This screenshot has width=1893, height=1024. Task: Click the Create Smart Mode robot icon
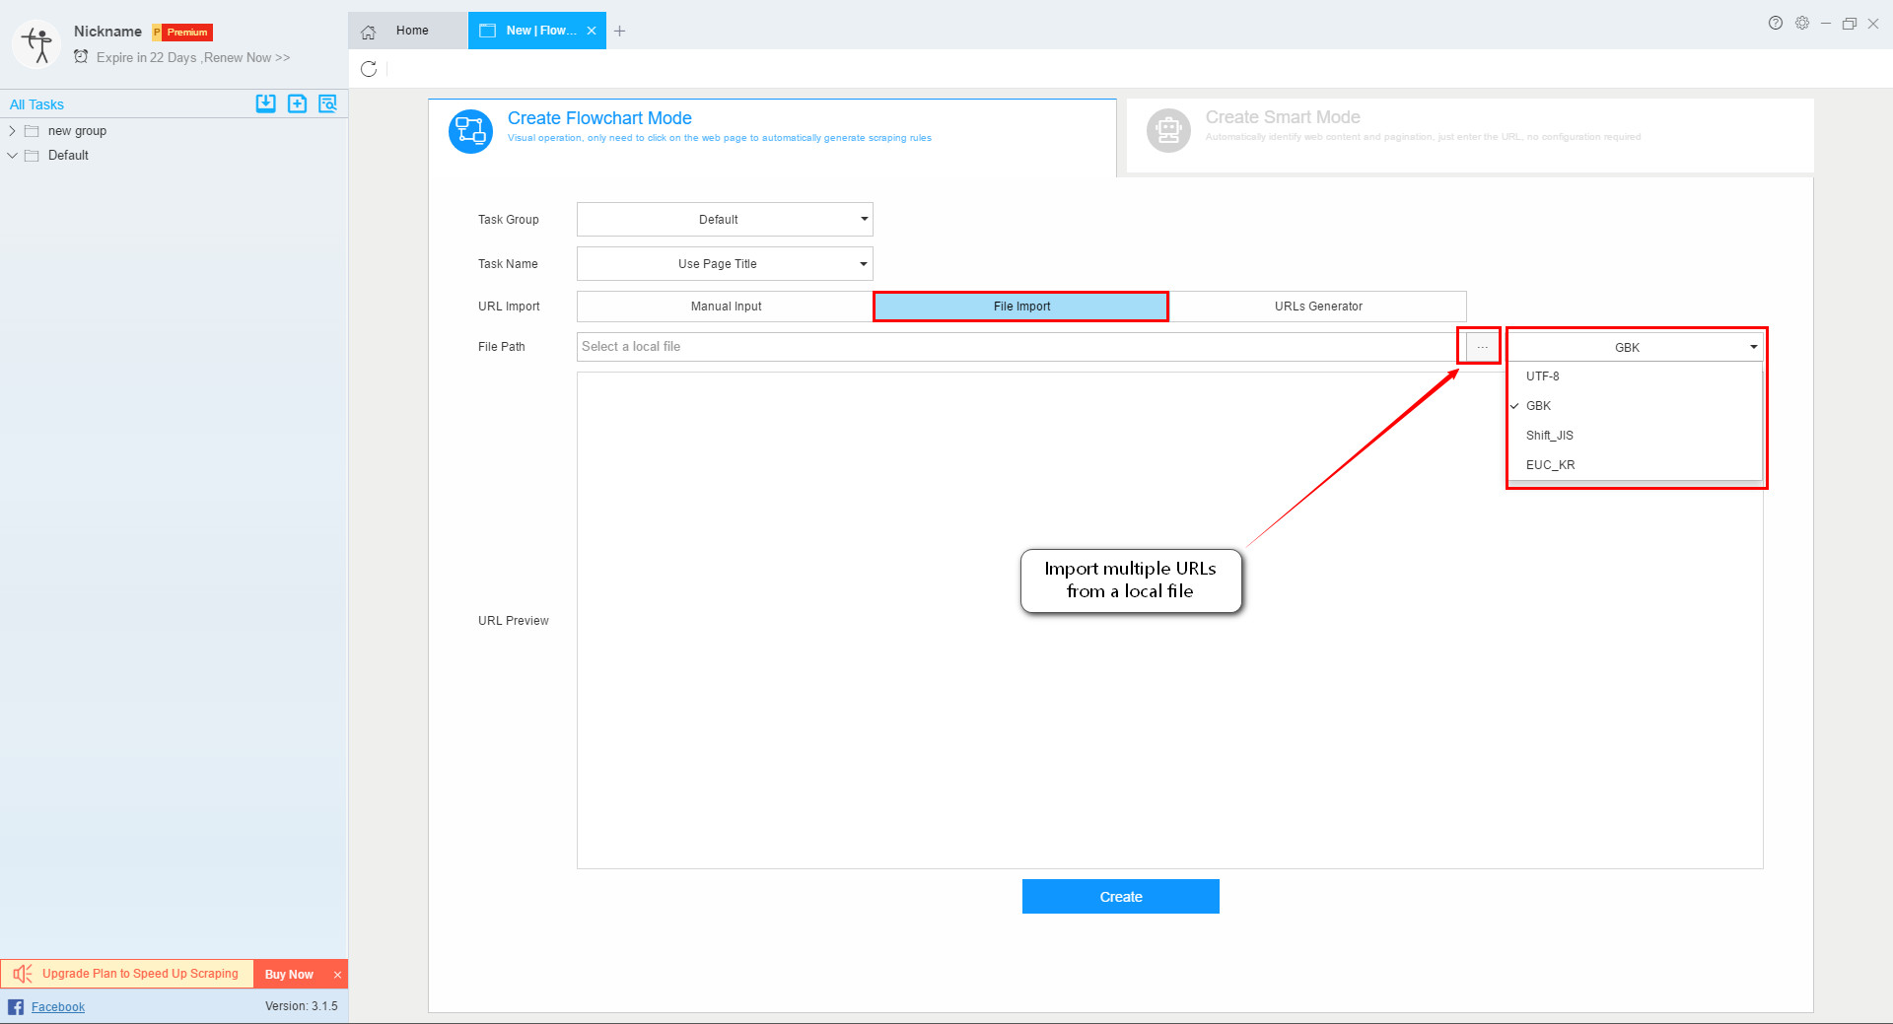1168,130
